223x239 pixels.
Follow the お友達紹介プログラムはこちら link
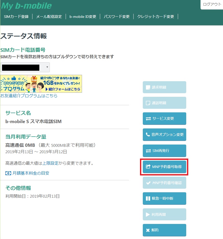point(29,96)
